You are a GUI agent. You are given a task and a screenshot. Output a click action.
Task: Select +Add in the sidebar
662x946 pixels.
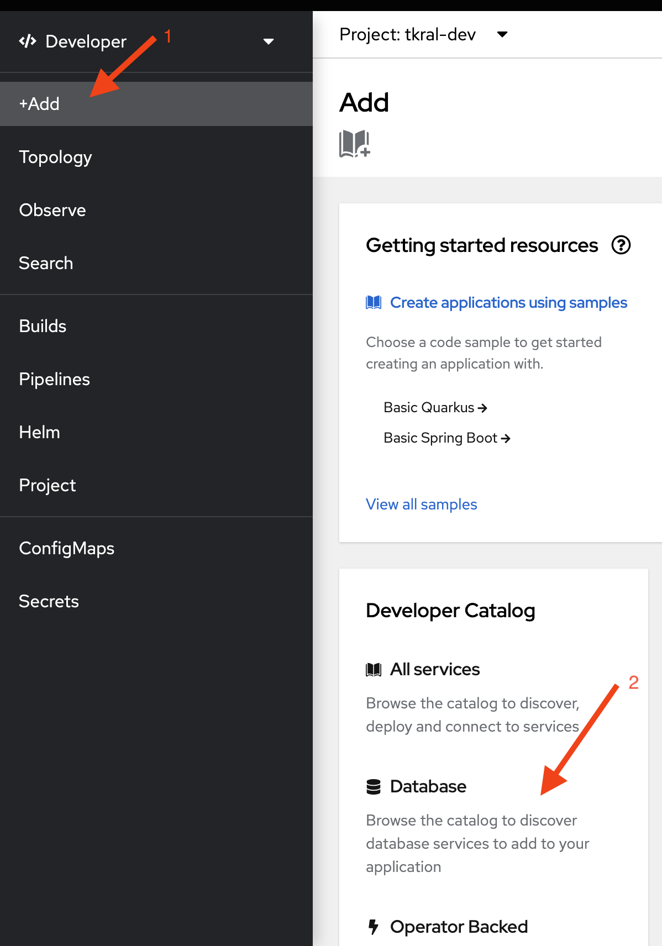coord(39,104)
